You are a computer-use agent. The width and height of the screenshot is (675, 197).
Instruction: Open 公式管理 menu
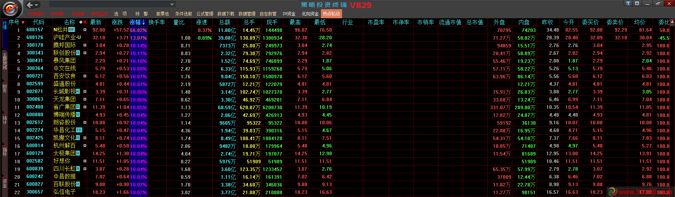point(205,14)
